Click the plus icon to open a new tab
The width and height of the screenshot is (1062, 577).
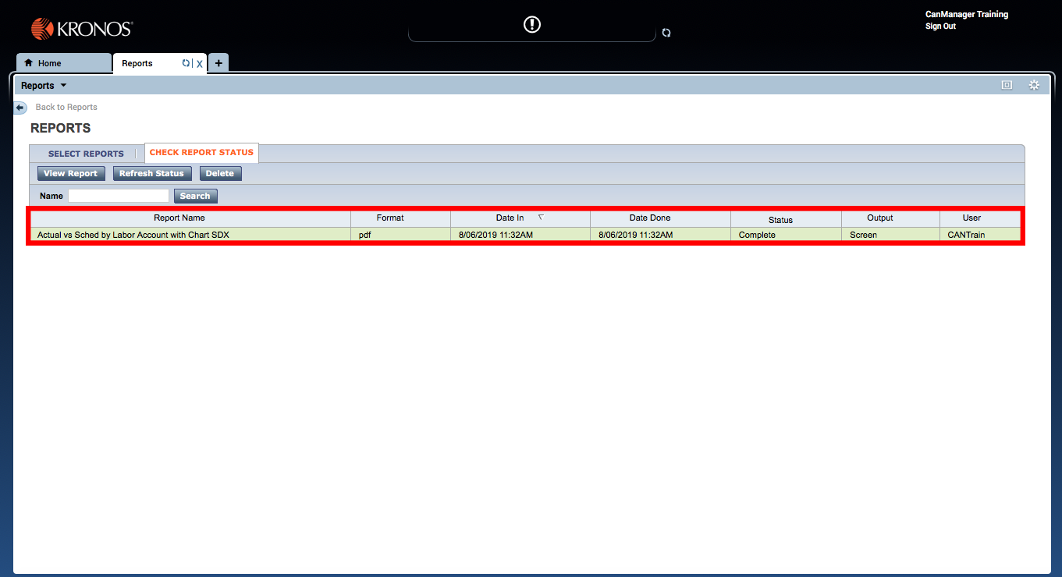pos(218,62)
